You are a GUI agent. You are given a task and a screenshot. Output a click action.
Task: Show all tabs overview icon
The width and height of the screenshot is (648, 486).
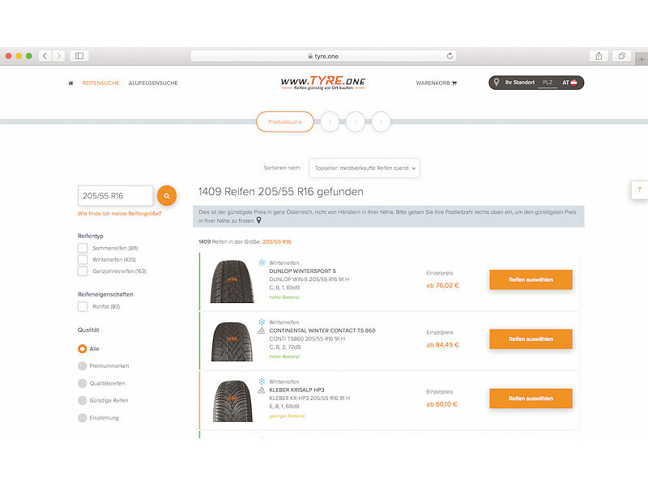tap(621, 56)
